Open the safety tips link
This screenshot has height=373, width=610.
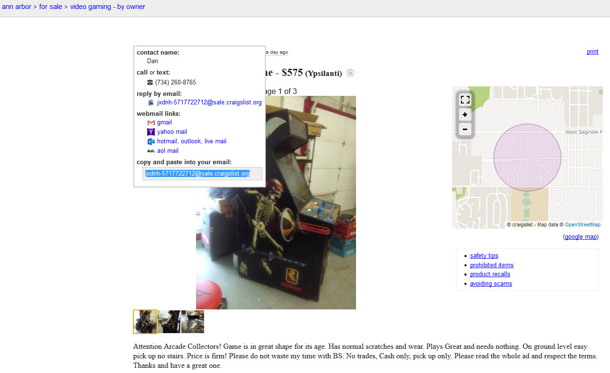point(484,256)
